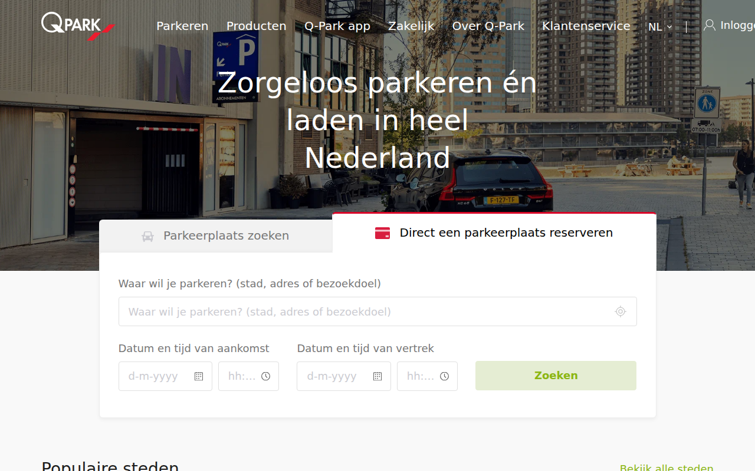
Task: Open the Over Q-Park menu
Action: pyautogui.click(x=488, y=26)
